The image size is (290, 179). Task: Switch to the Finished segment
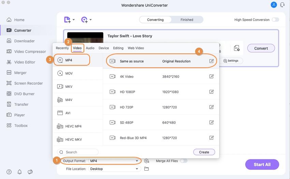[187, 20]
